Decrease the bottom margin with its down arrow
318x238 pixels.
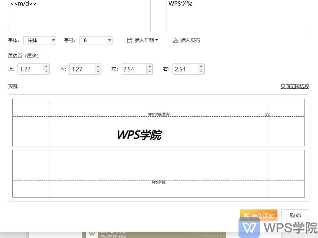pyautogui.click(x=98, y=71)
